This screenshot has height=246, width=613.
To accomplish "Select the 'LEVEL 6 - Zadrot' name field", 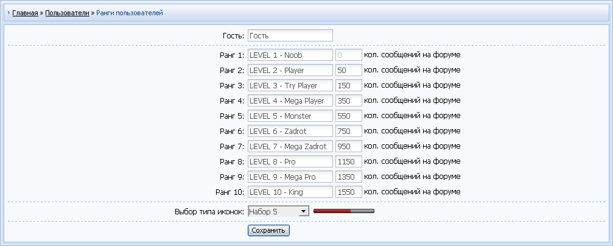I will tap(290, 131).
